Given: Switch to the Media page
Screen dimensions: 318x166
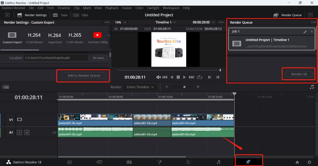Looking at the screenshot, I should pos(70,162).
